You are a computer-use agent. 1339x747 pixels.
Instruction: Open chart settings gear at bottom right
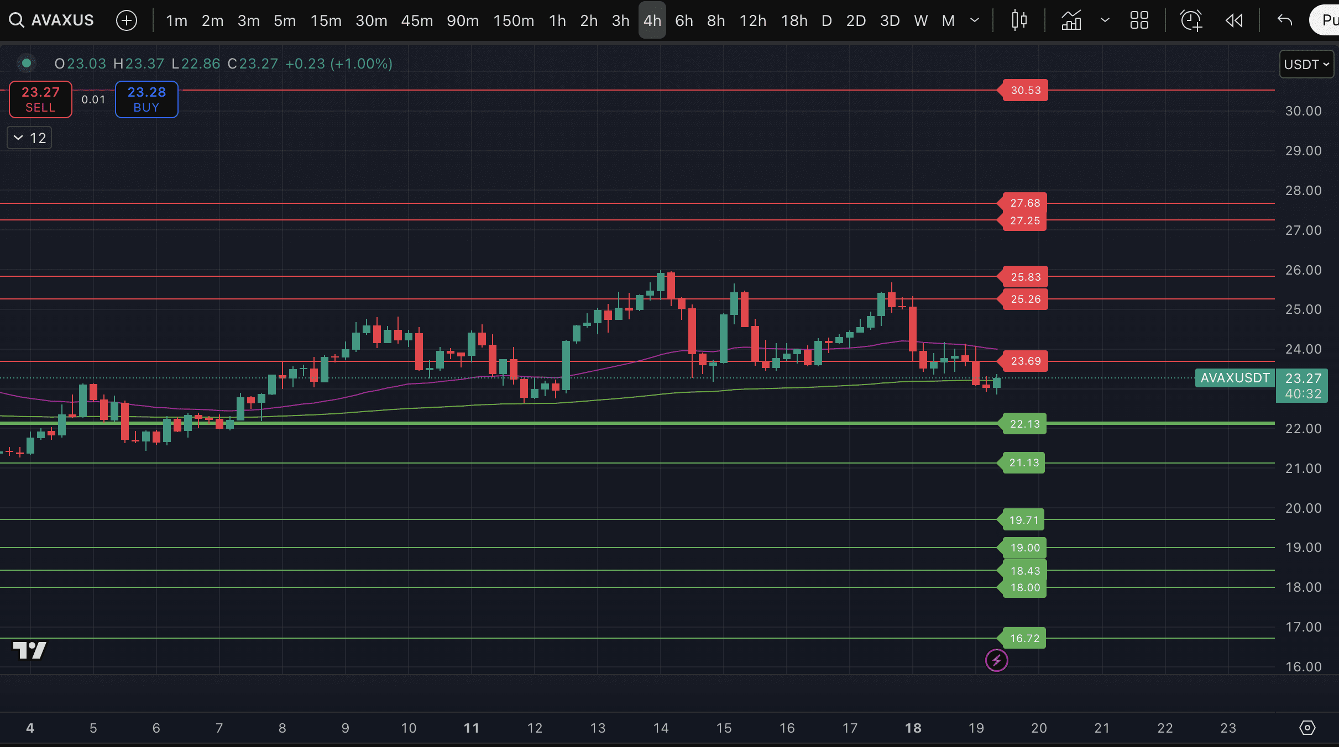(1307, 728)
